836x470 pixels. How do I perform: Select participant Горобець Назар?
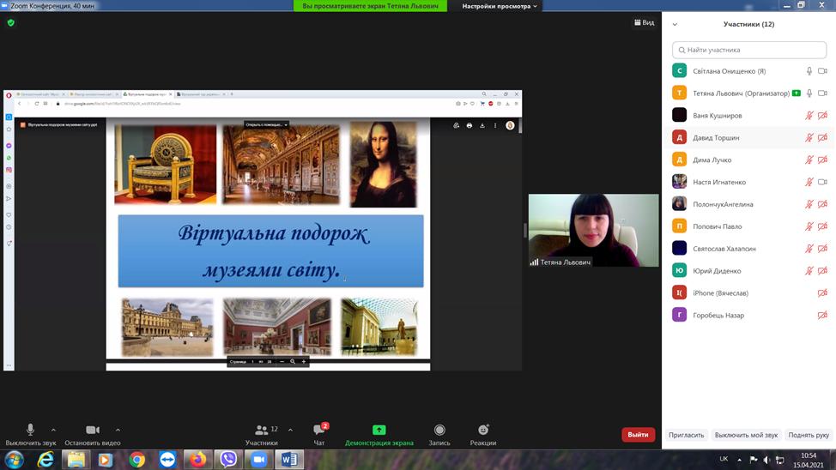click(749, 315)
